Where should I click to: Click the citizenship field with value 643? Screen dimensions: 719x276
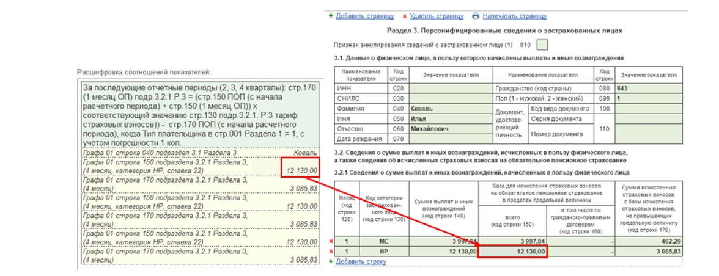pyautogui.click(x=648, y=89)
